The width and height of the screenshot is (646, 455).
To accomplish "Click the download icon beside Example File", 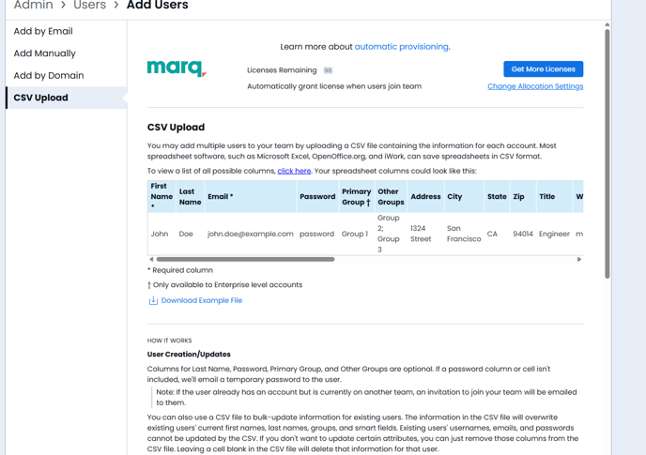I will 153,300.
